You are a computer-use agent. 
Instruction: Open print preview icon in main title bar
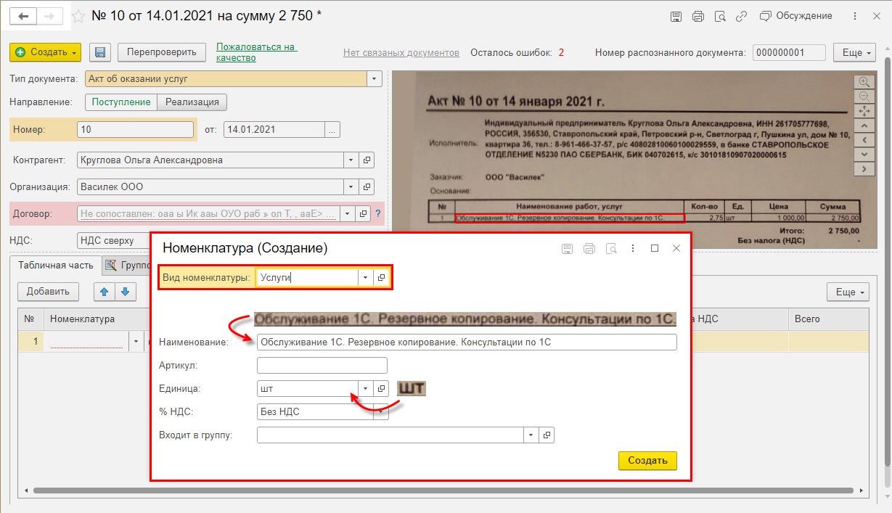tap(720, 16)
